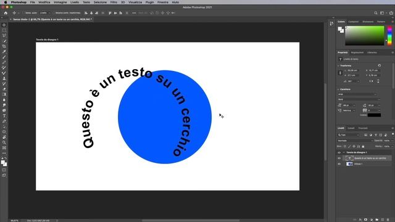The height and width of the screenshot is (222, 395).
Task: Click the Home icon in options bar
Action: click(6, 13)
